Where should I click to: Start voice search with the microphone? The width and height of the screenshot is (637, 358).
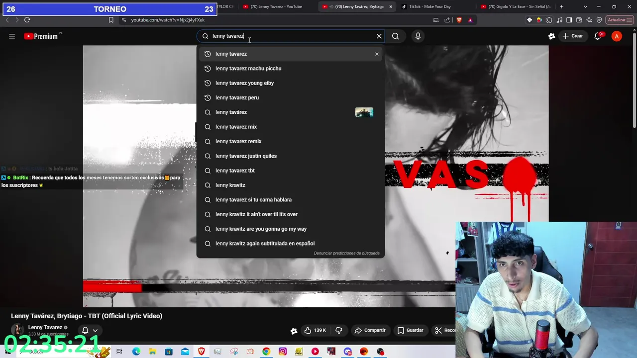(418, 36)
